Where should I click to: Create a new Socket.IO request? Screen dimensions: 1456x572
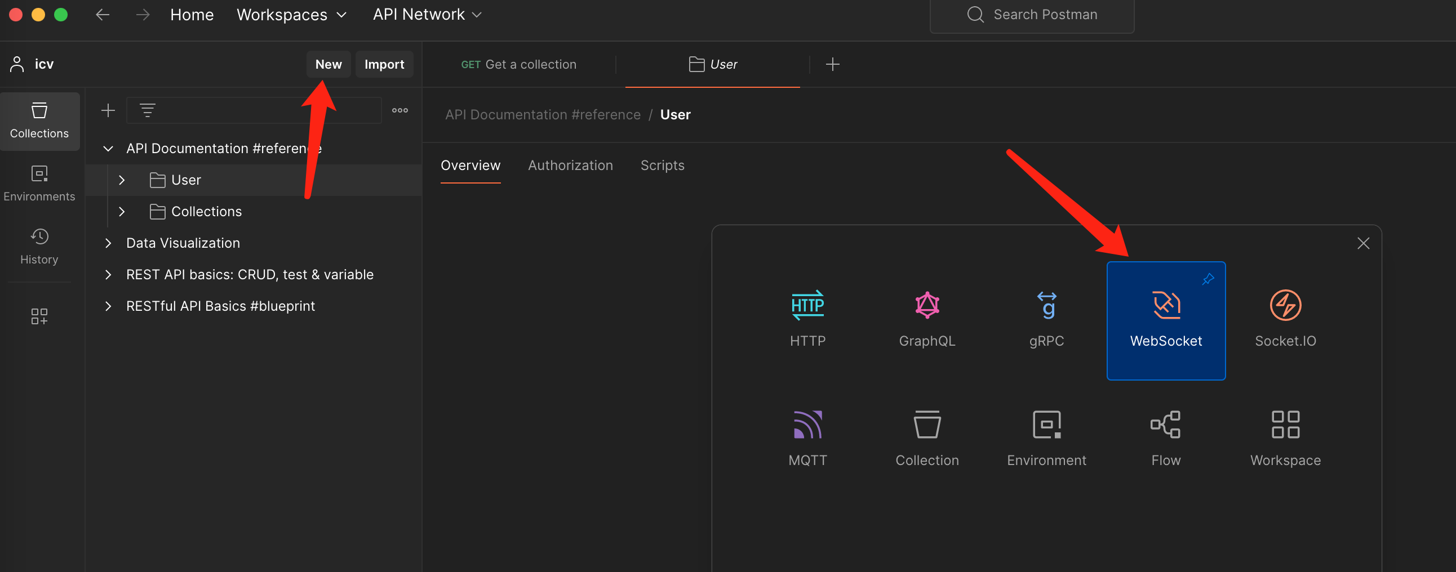pos(1285,306)
